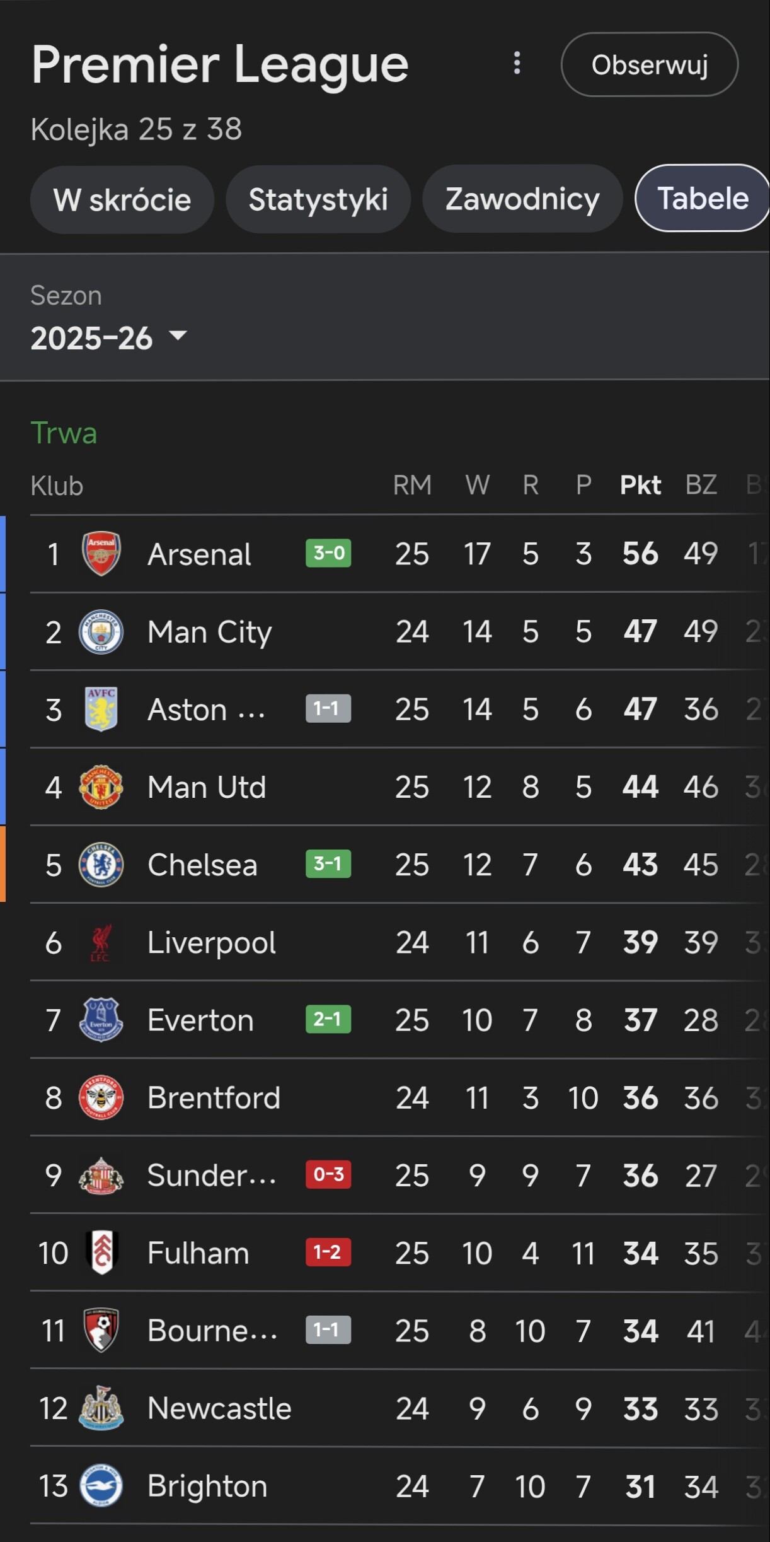Viewport: 770px width, 1542px height.
Task: Click Arsenal's live 3-0 score badge
Action: pos(328,553)
